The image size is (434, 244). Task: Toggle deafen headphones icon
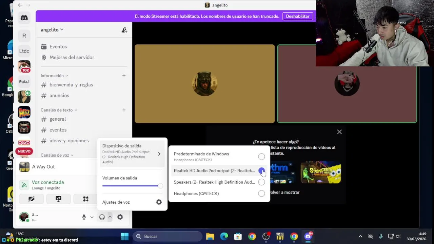point(102,217)
